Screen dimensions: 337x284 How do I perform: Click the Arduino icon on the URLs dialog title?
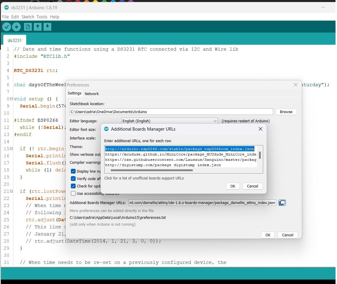coord(107,129)
